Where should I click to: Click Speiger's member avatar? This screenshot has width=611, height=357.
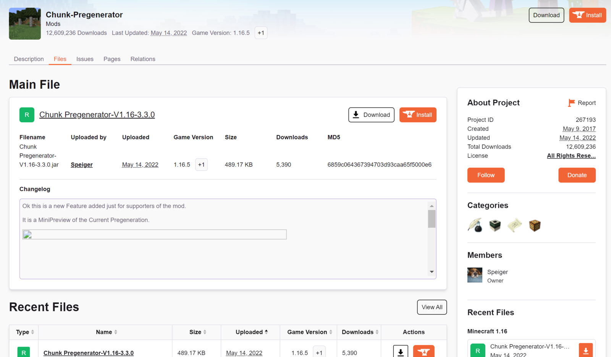475,275
